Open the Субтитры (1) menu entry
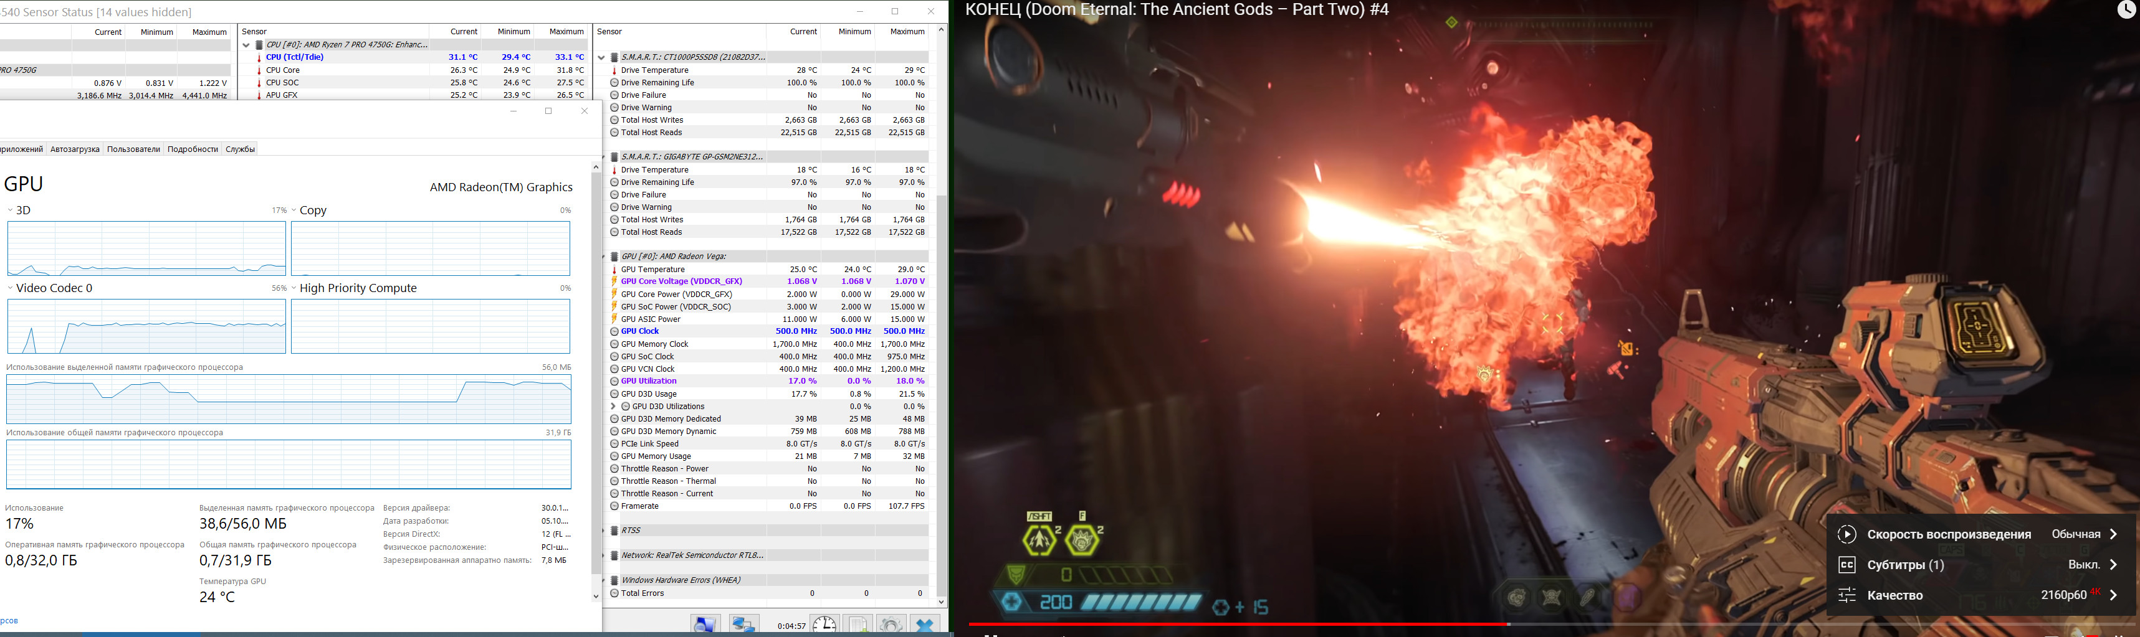Viewport: 2140px width, 637px height. coord(1980,565)
